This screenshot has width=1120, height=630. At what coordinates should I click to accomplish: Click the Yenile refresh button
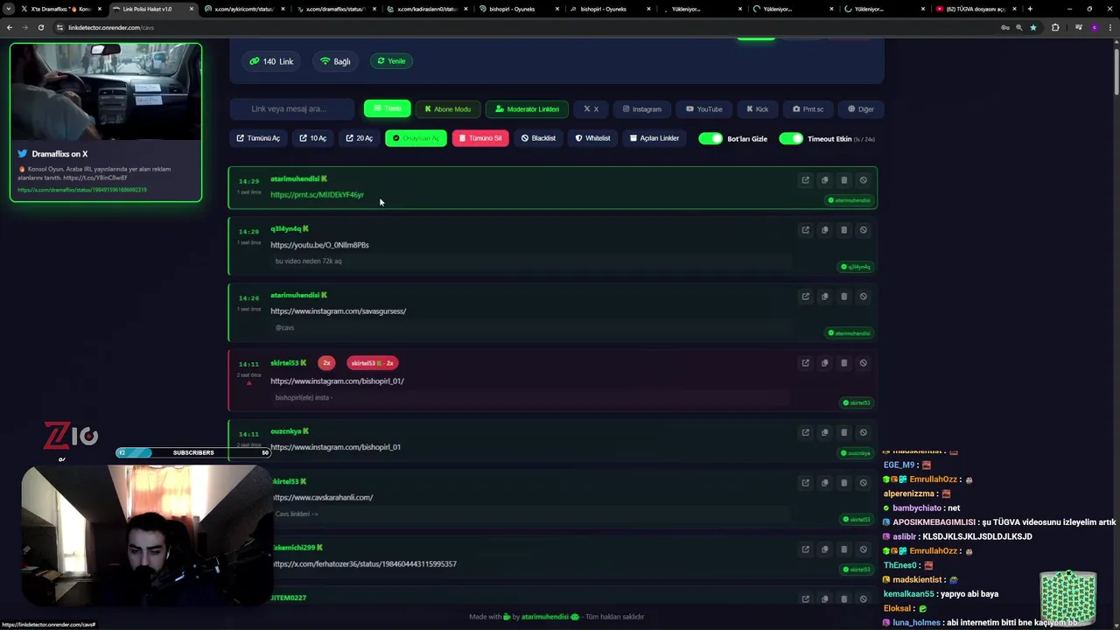(391, 61)
